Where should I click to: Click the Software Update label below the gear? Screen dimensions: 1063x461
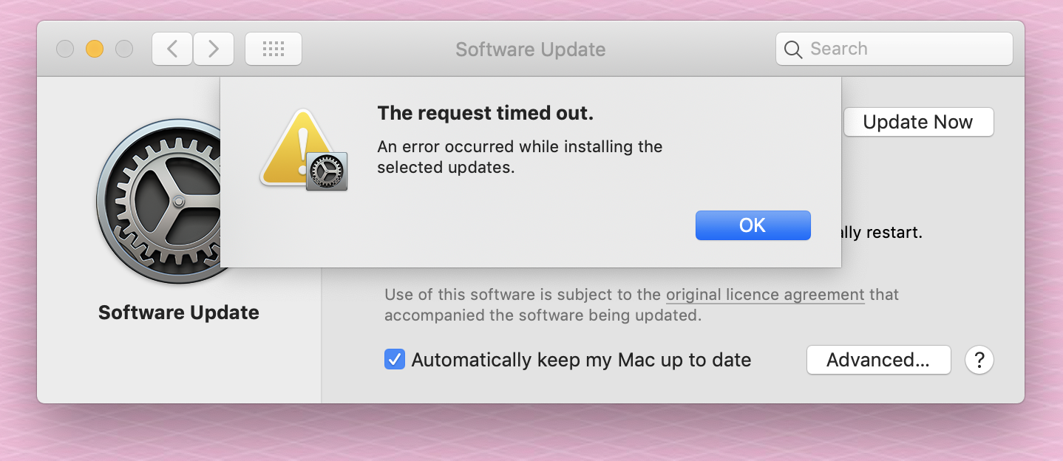[178, 313]
